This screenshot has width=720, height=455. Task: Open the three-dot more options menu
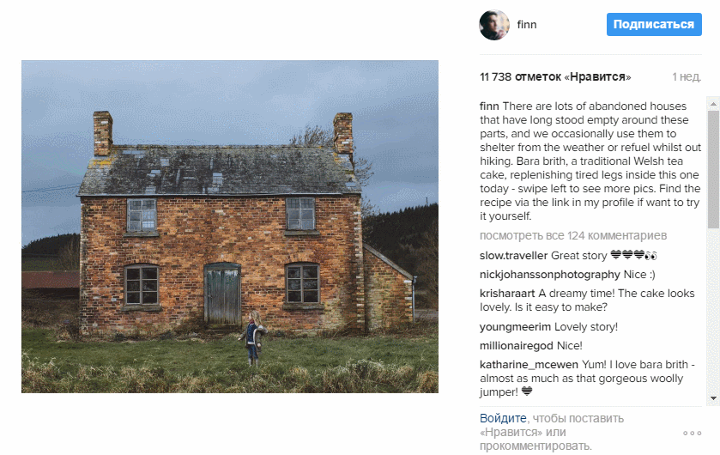(x=692, y=433)
